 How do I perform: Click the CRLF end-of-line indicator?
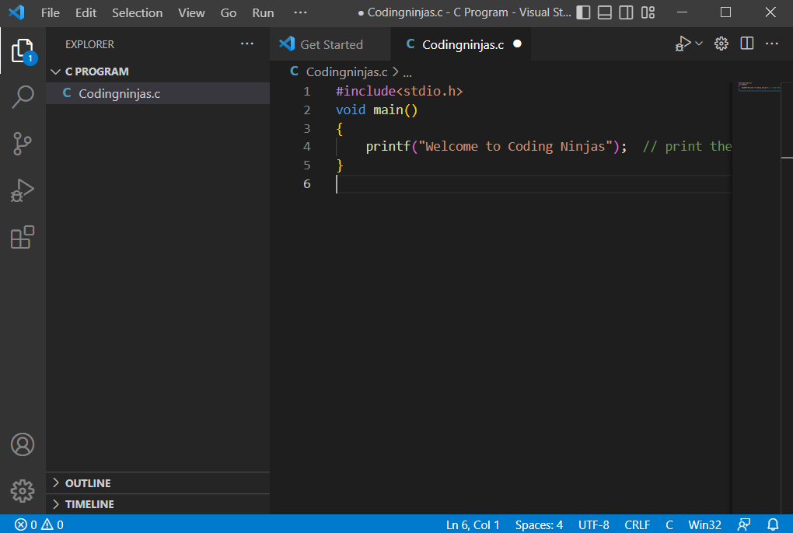click(637, 524)
